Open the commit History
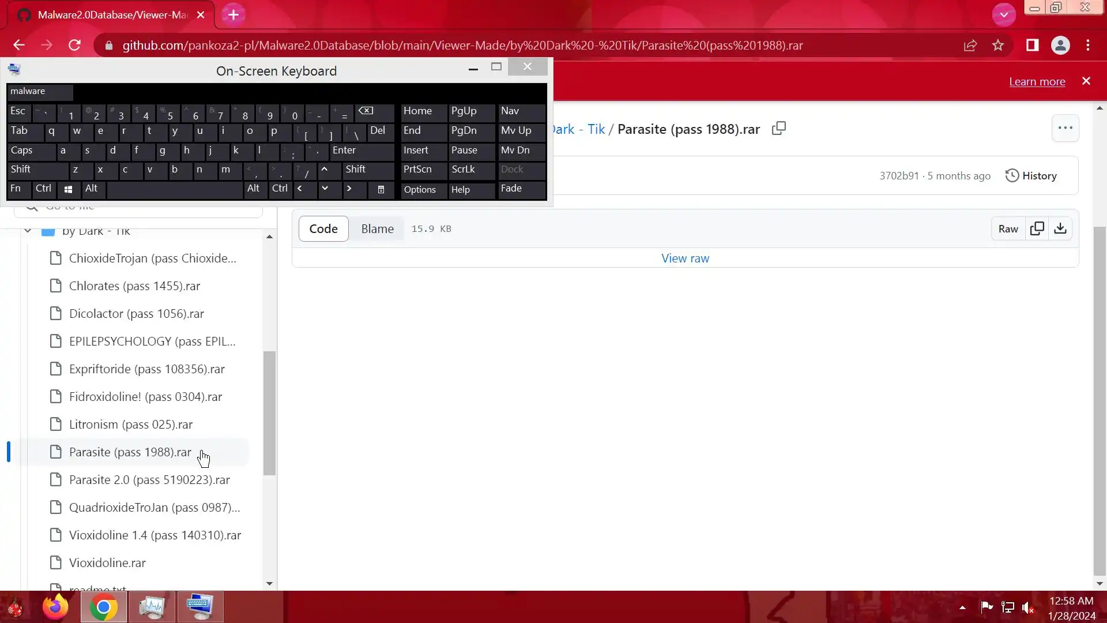The width and height of the screenshot is (1107, 623). [1031, 176]
